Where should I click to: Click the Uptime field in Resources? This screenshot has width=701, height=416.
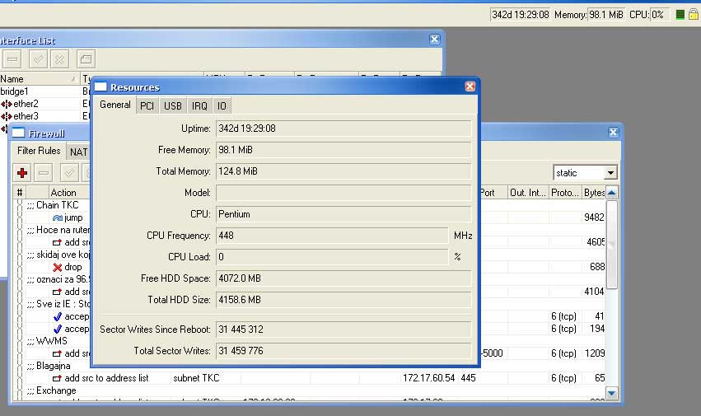click(x=343, y=129)
